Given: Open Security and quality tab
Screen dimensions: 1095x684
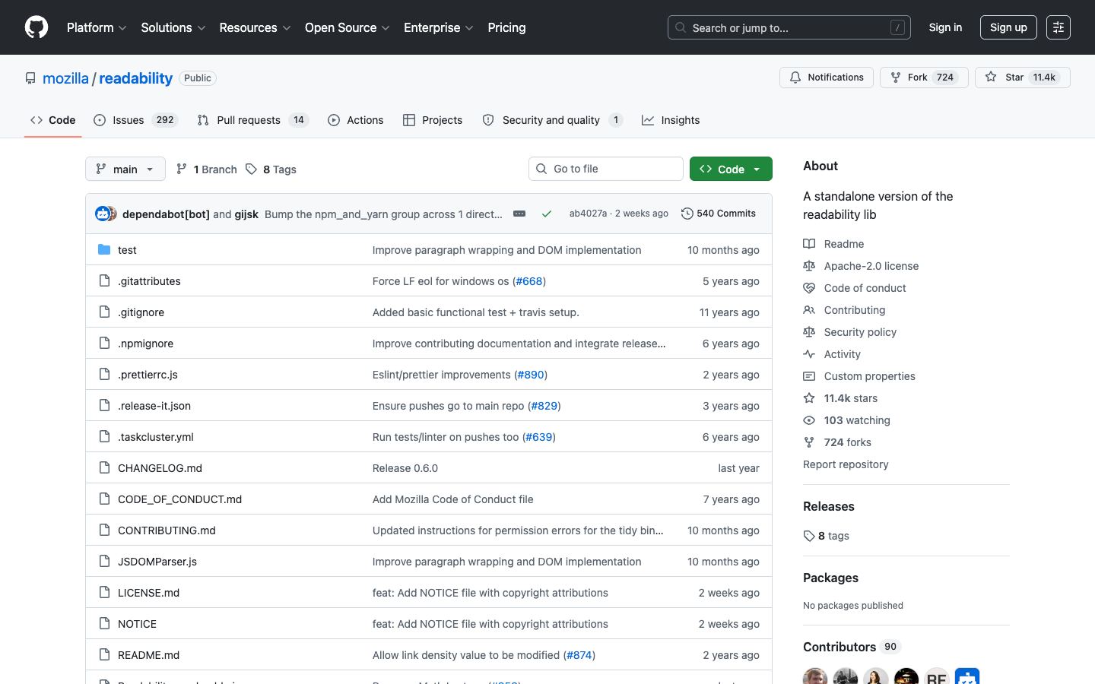Looking at the screenshot, I should coord(553,120).
